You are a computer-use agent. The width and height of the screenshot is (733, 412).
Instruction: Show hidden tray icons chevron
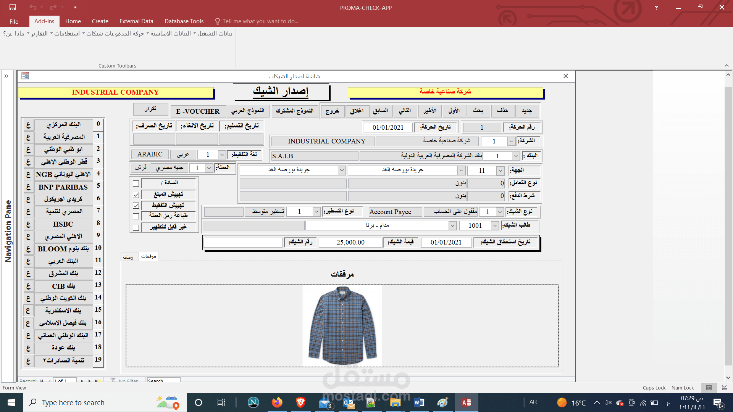[x=597, y=402]
